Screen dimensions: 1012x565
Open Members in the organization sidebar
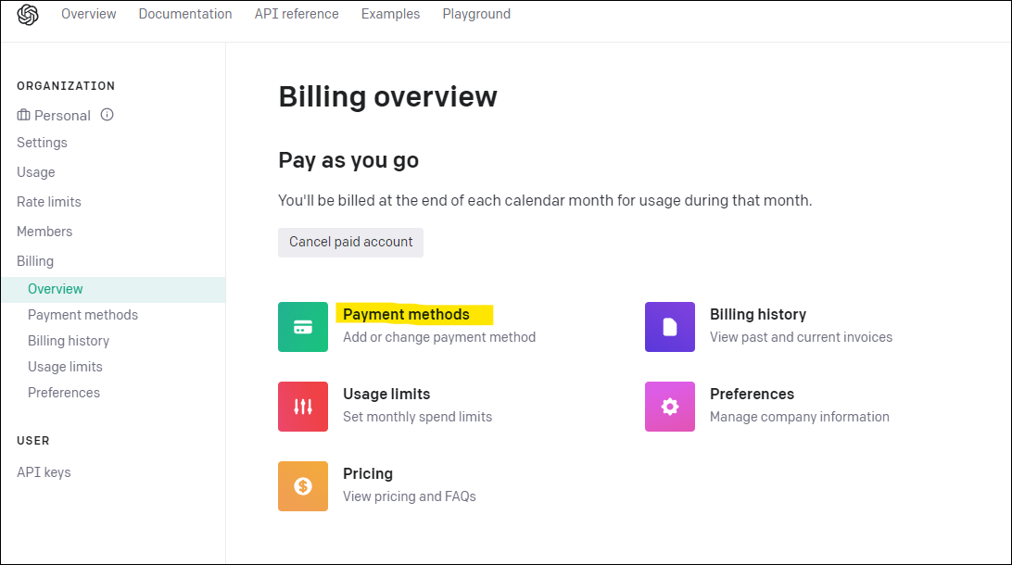tap(44, 232)
